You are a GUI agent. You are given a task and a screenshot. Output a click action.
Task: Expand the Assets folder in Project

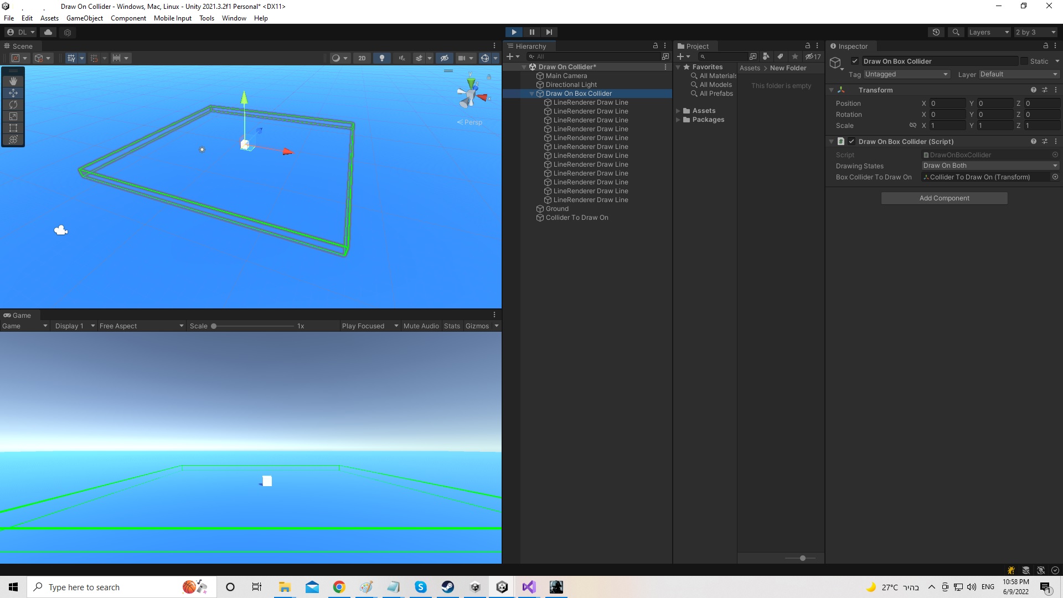point(678,111)
